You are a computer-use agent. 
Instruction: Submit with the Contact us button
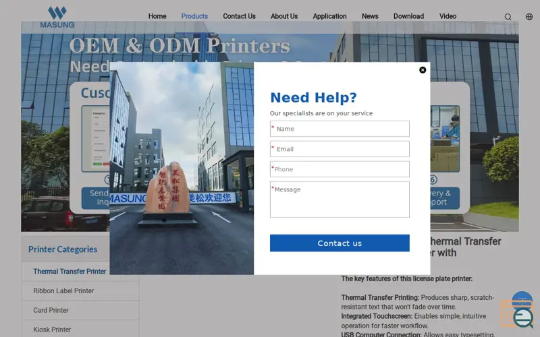coord(340,243)
